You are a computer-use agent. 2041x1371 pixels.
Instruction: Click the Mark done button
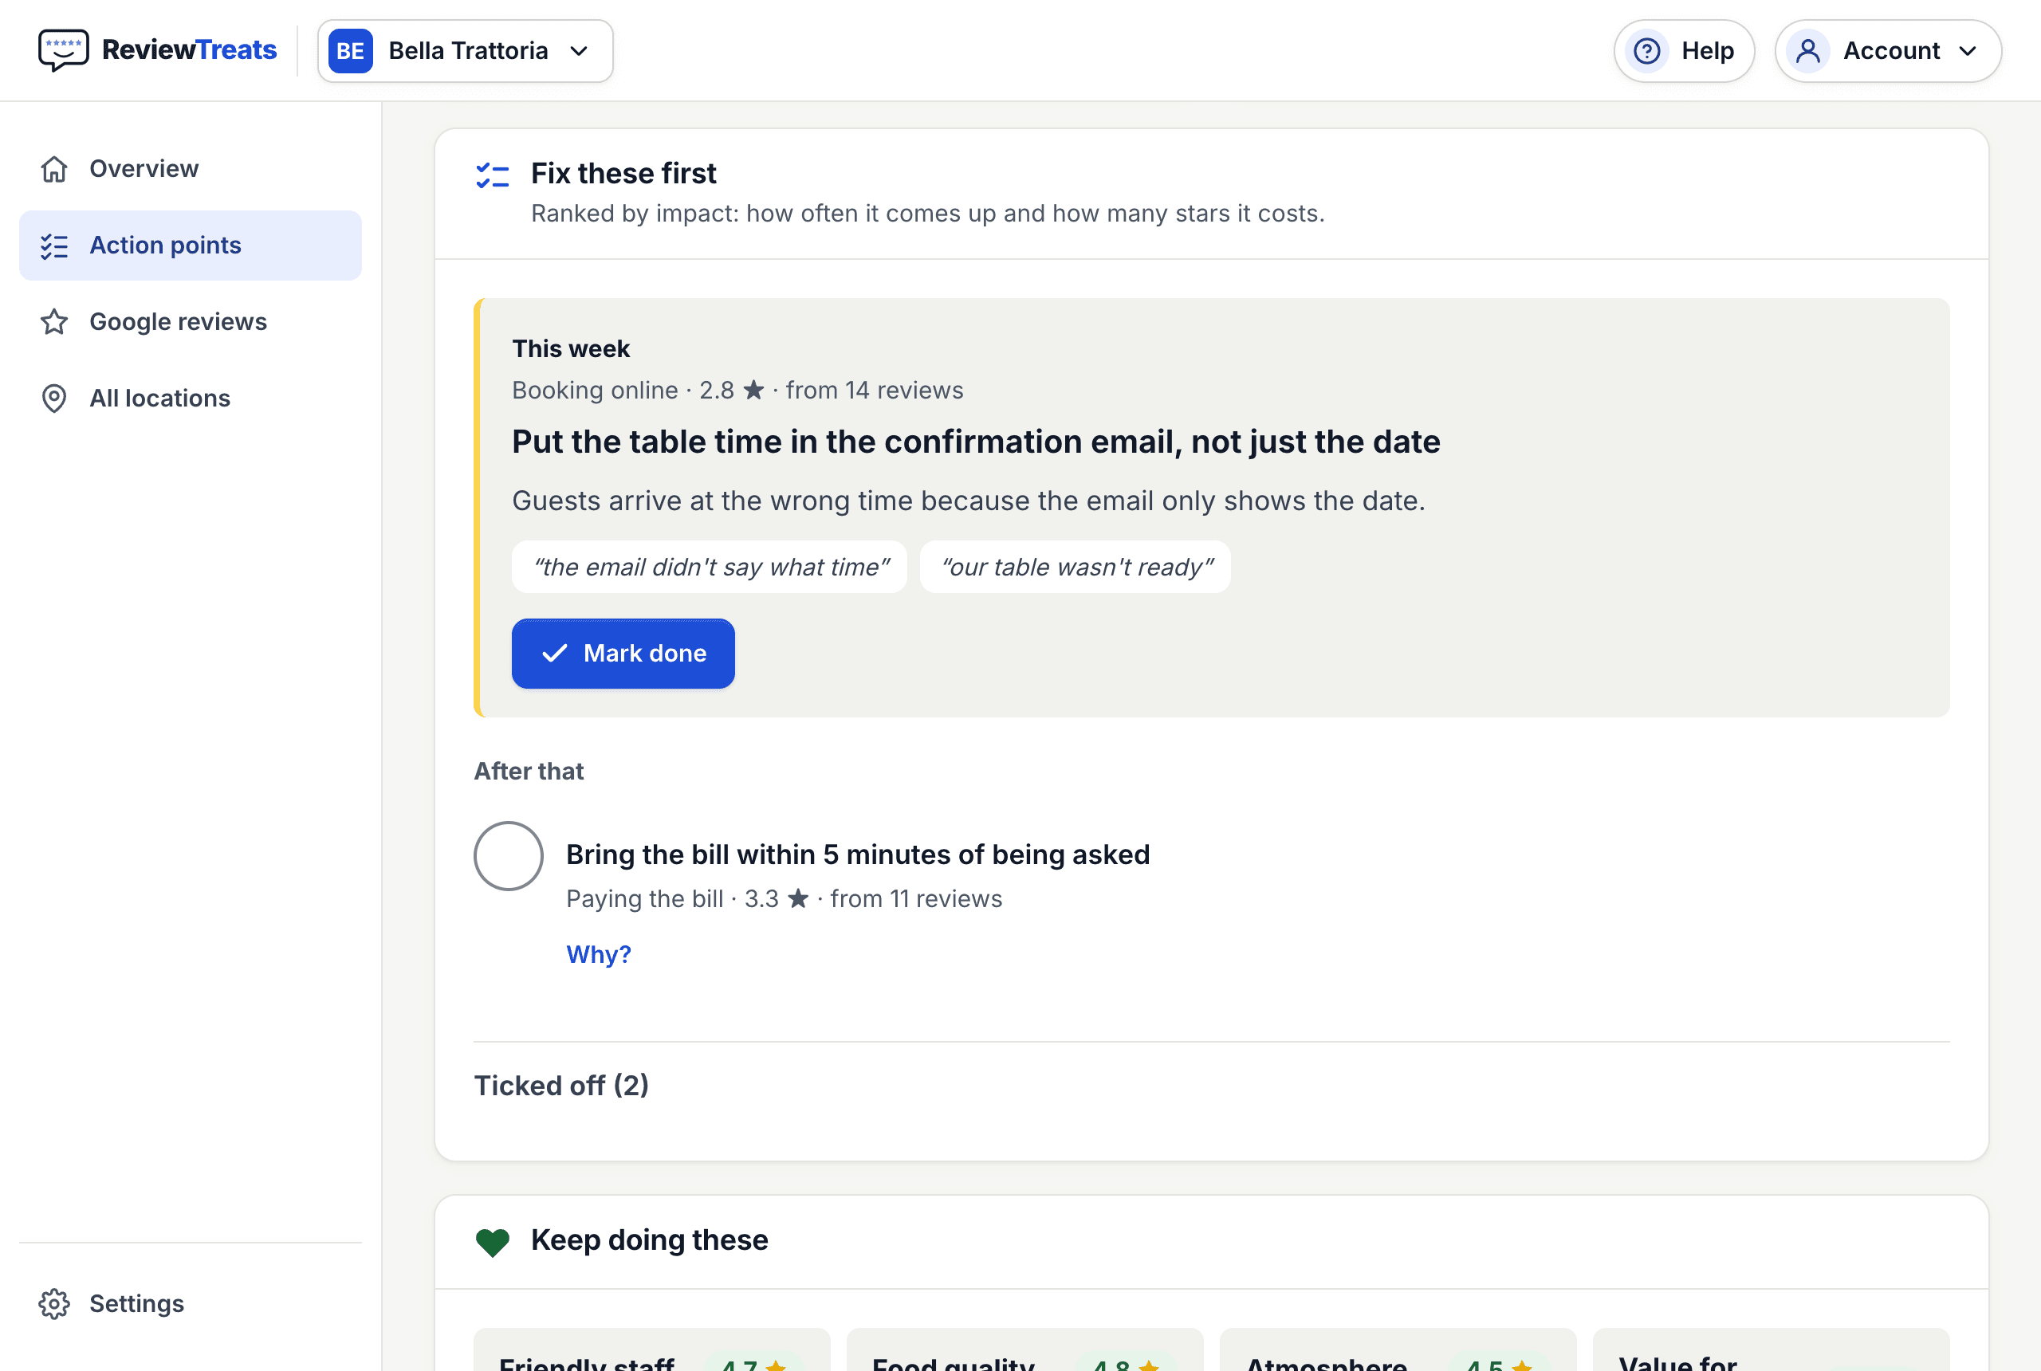click(x=623, y=653)
